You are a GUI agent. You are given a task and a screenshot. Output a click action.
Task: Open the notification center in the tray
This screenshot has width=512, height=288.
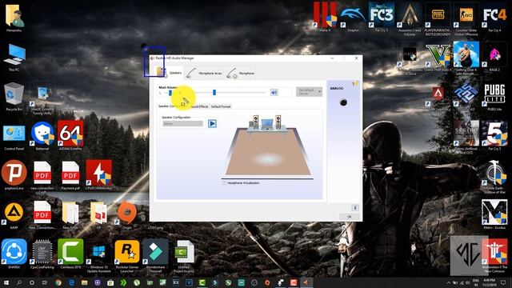[503, 282]
